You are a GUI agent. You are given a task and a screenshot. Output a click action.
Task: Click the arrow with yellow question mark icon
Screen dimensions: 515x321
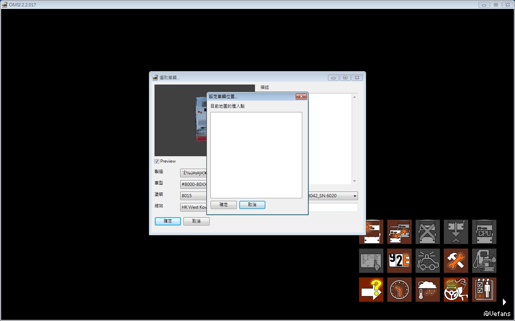click(x=371, y=290)
